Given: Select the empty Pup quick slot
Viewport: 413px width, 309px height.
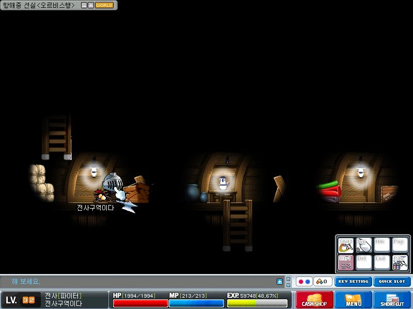Looking at the screenshot, I should tap(400, 245).
